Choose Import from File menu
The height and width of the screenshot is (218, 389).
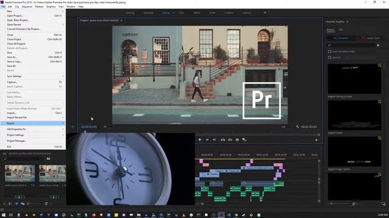click(x=33, y=113)
